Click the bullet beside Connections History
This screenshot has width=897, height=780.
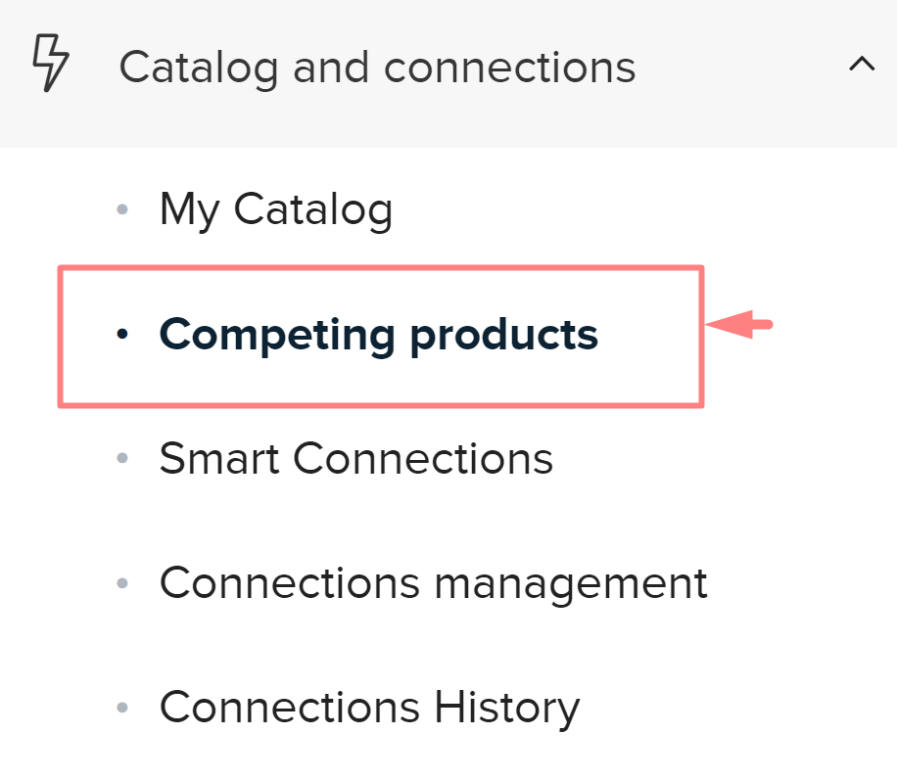(122, 707)
